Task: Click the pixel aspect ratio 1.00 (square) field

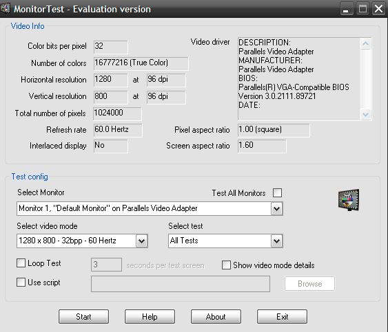Action: click(274, 130)
